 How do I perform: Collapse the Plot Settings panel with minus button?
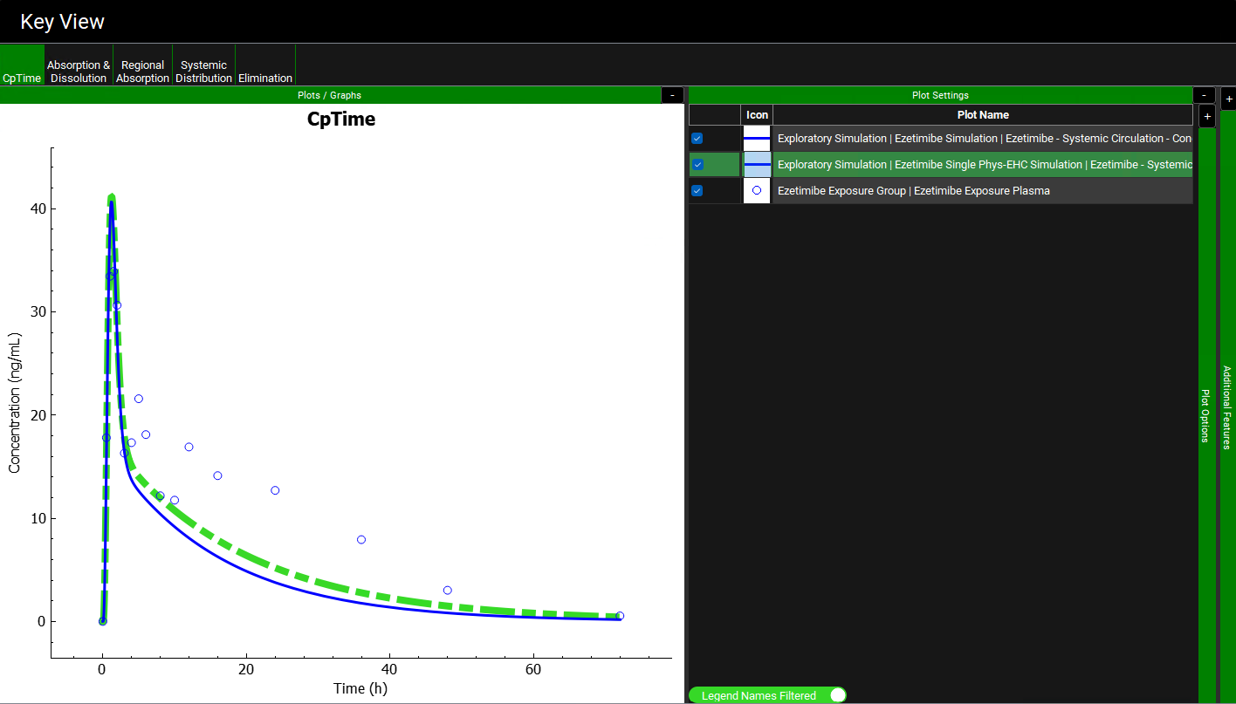(1204, 95)
